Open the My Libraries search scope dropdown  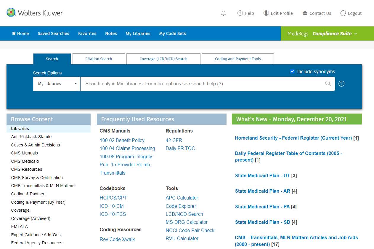(x=57, y=84)
